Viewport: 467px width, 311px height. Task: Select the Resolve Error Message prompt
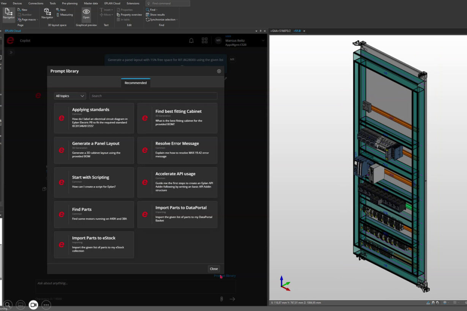tap(177, 150)
